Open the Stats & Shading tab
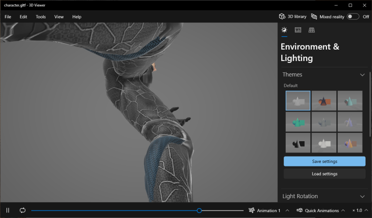Screen dimensions: 372x218 pos(298,30)
